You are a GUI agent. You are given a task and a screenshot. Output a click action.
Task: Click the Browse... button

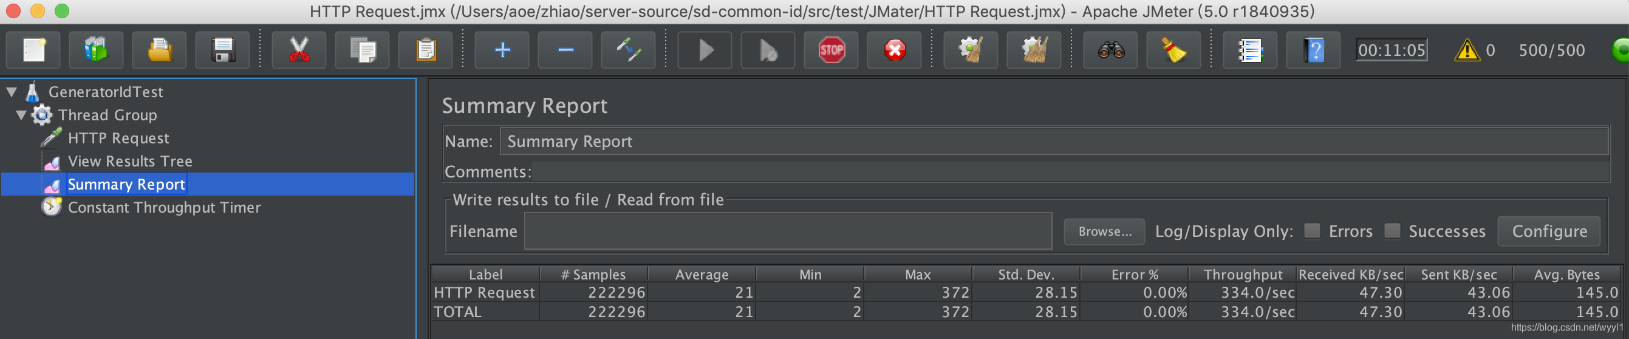tap(1105, 231)
